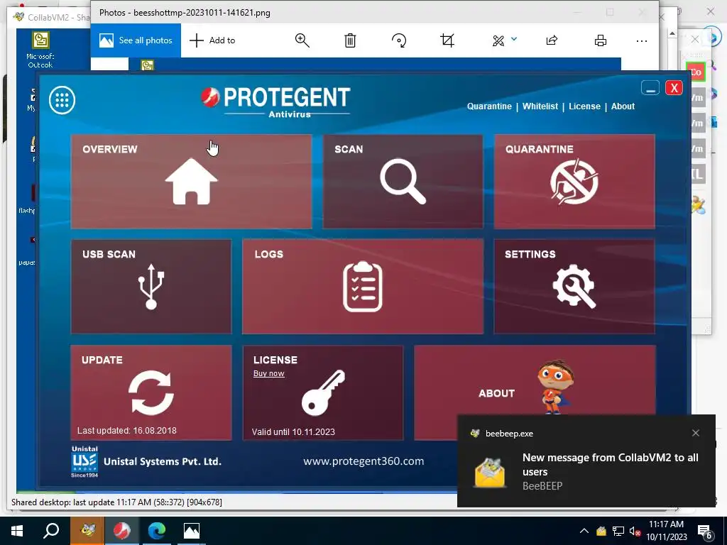
Task: Open Quarantine link in top header
Action: [489, 106]
